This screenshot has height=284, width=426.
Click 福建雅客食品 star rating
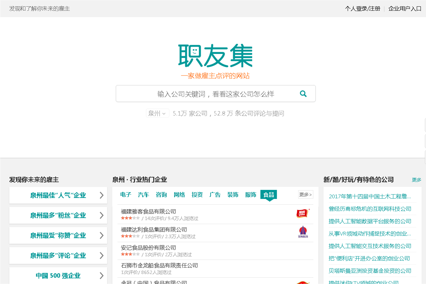130,218
